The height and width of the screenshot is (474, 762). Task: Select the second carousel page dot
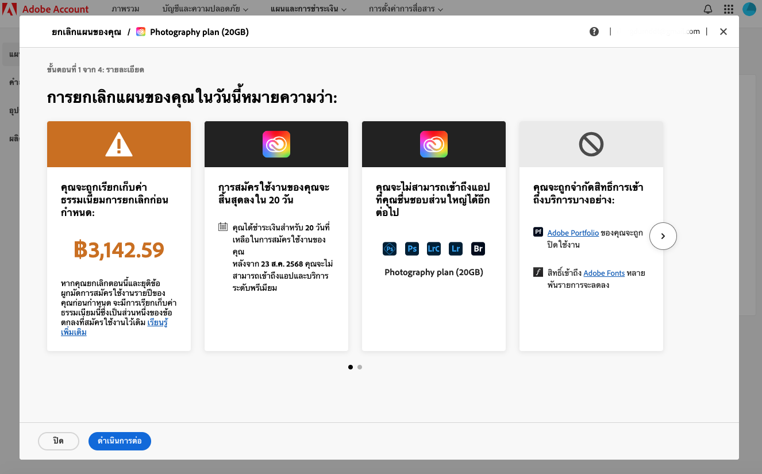(360, 367)
